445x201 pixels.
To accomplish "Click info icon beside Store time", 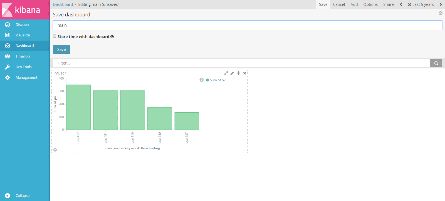I will tap(112, 37).
